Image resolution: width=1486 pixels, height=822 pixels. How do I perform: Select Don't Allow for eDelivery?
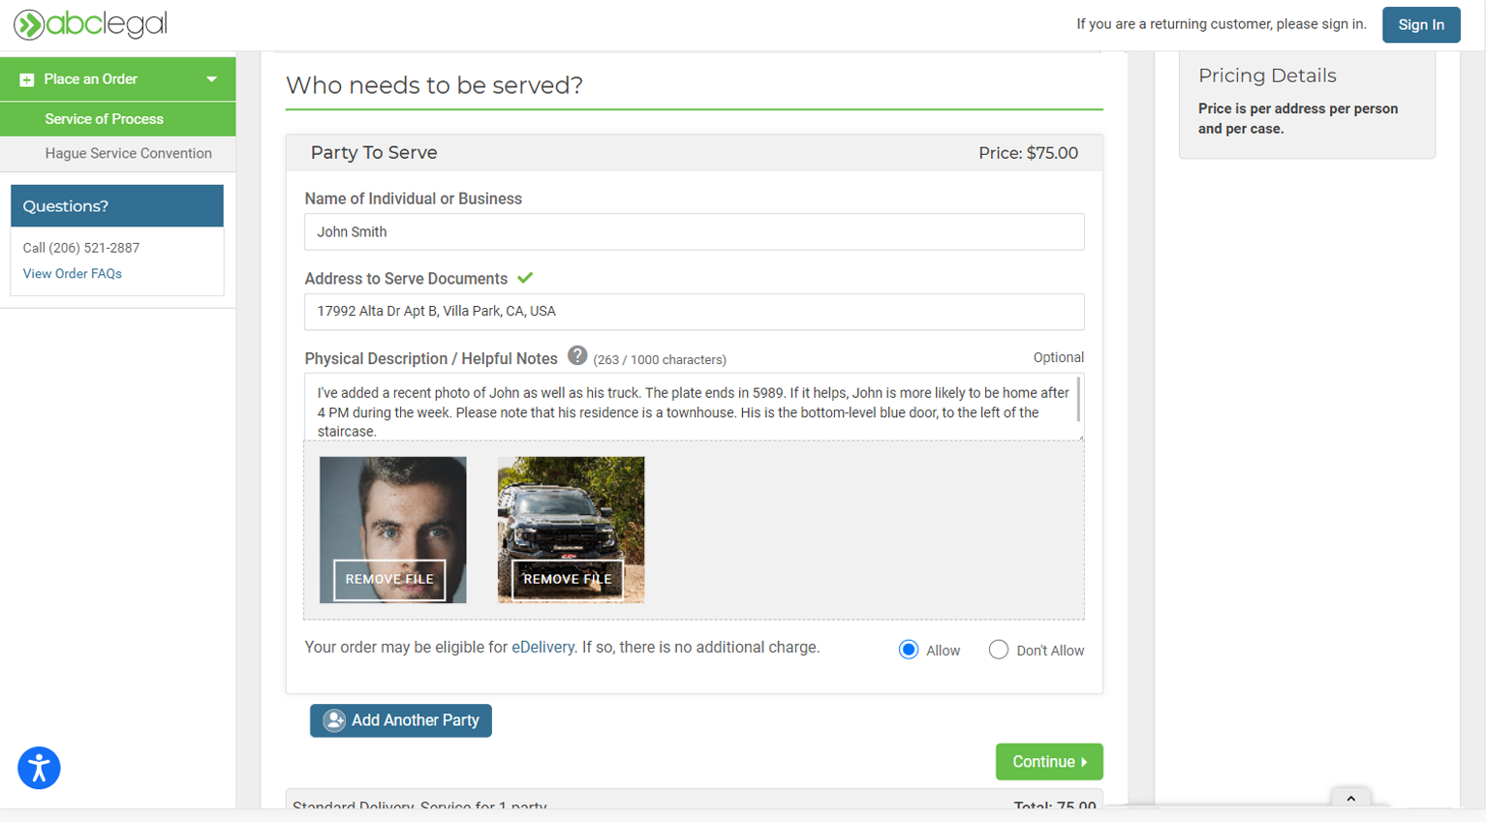[x=999, y=650]
